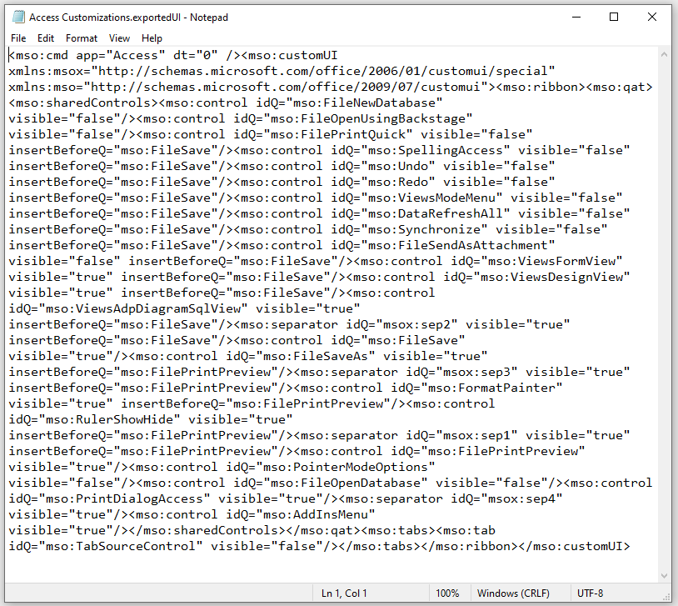Click the text "mso:ViewsFormView"
The width and height of the screenshot is (678, 606).
point(551,261)
